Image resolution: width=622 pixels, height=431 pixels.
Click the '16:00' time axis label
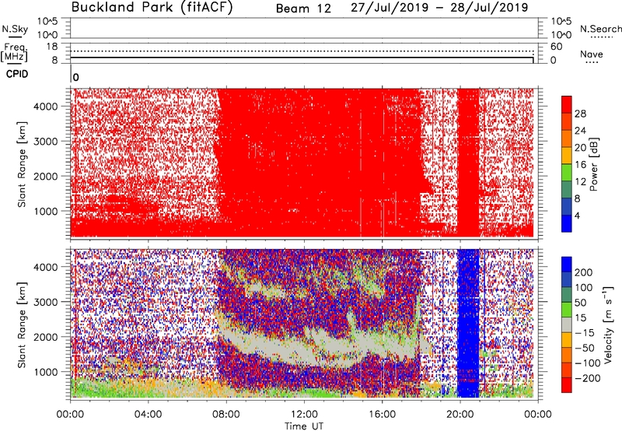click(382, 415)
